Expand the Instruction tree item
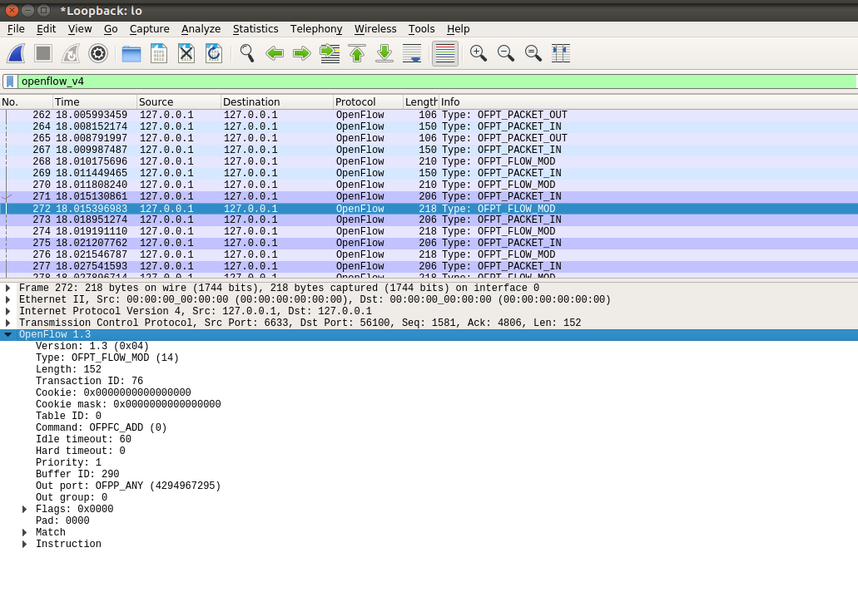Screen dimensions: 858x592 pos(25,545)
